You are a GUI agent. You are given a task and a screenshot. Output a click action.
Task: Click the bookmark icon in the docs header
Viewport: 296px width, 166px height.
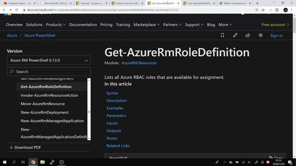coord(222,35)
